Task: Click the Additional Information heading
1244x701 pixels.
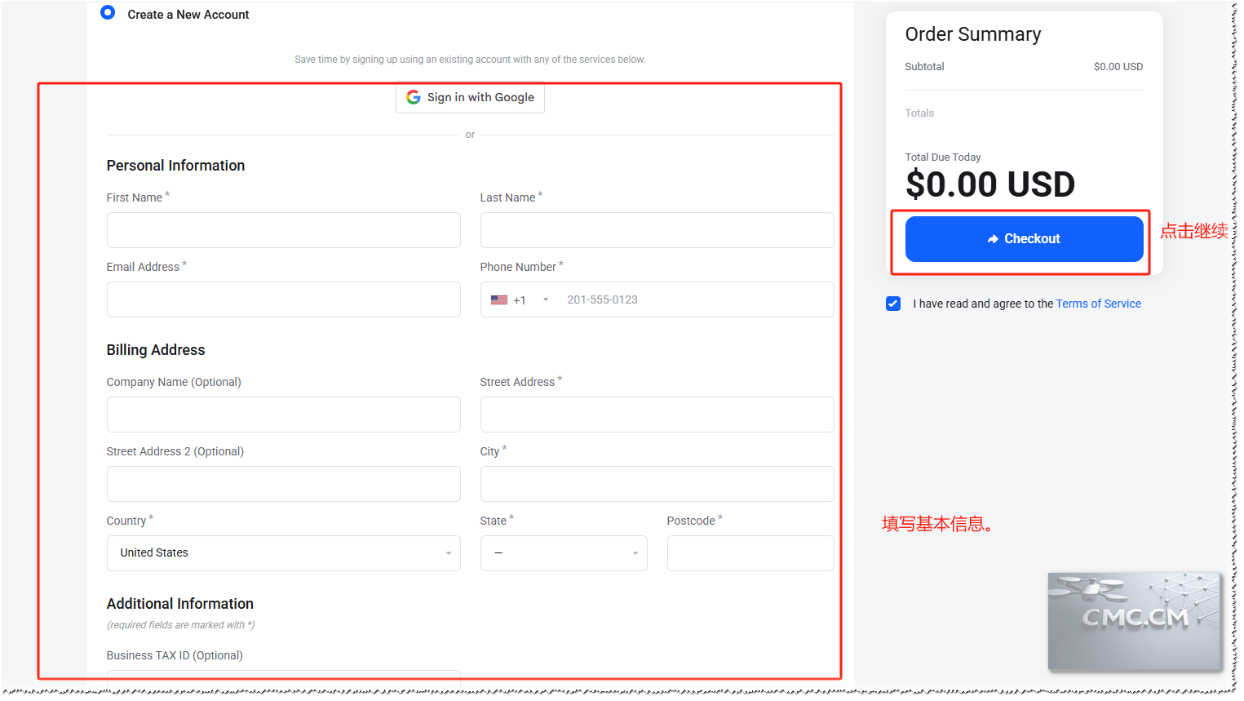Action: (180, 604)
